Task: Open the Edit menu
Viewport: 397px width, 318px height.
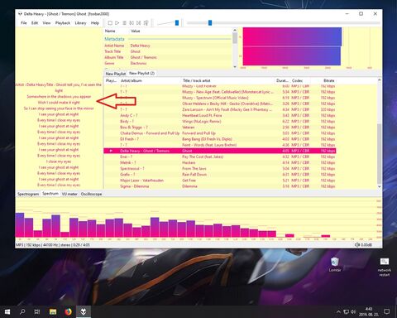Action: 35,23
